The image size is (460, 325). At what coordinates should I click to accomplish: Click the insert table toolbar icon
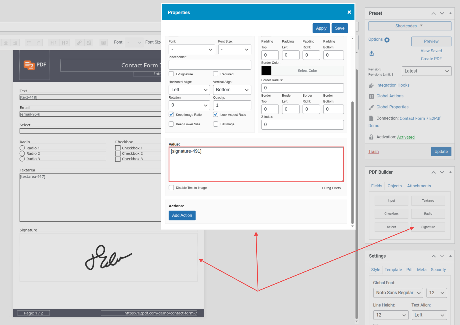point(103,43)
